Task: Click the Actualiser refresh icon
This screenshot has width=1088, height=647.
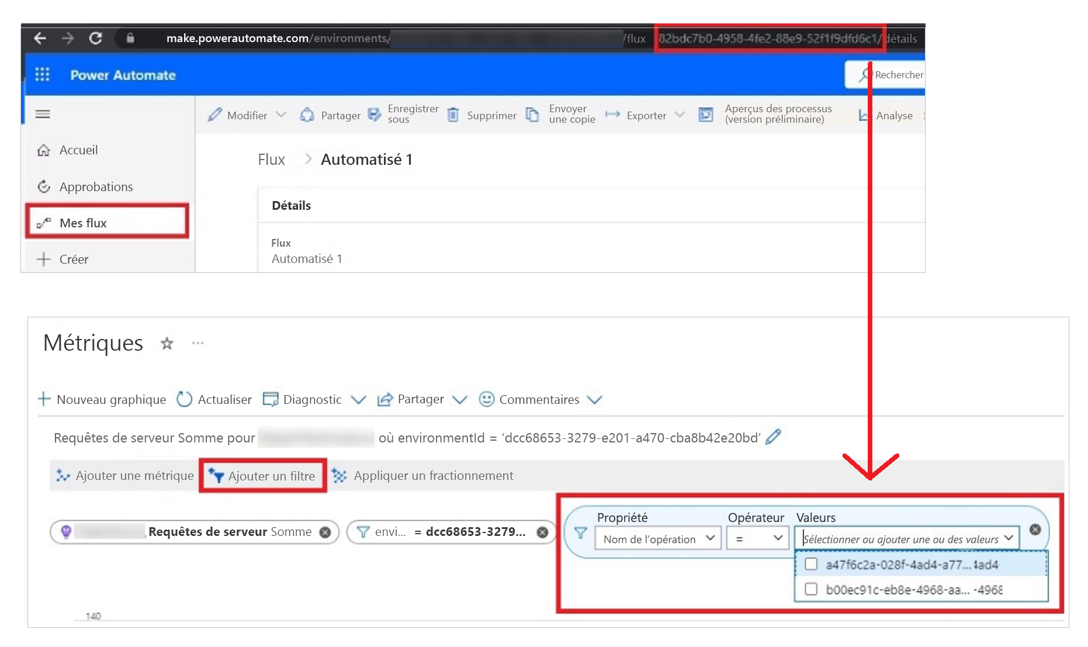Action: pyautogui.click(x=185, y=399)
